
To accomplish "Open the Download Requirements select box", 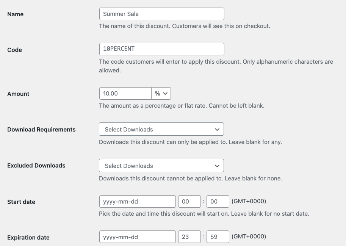I will tap(161, 129).
